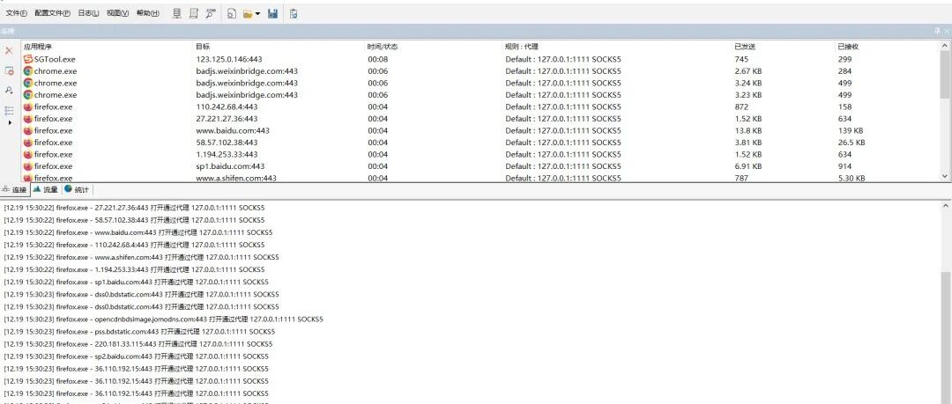Sort by the 时间/状态 column header

383,47
